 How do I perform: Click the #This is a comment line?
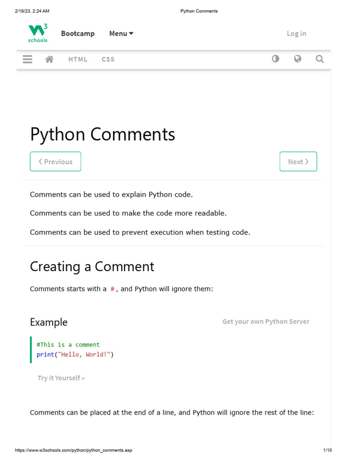(x=68, y=344)
